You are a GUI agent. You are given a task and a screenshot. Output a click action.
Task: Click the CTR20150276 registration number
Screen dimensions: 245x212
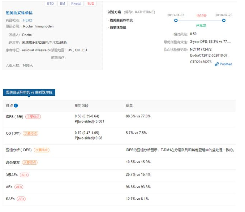(201, 62)
